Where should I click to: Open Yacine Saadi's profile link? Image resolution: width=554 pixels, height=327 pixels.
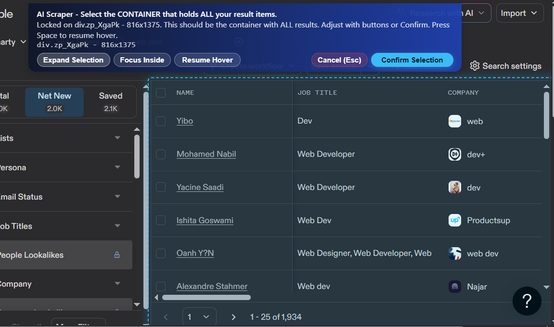pos(200,187)
